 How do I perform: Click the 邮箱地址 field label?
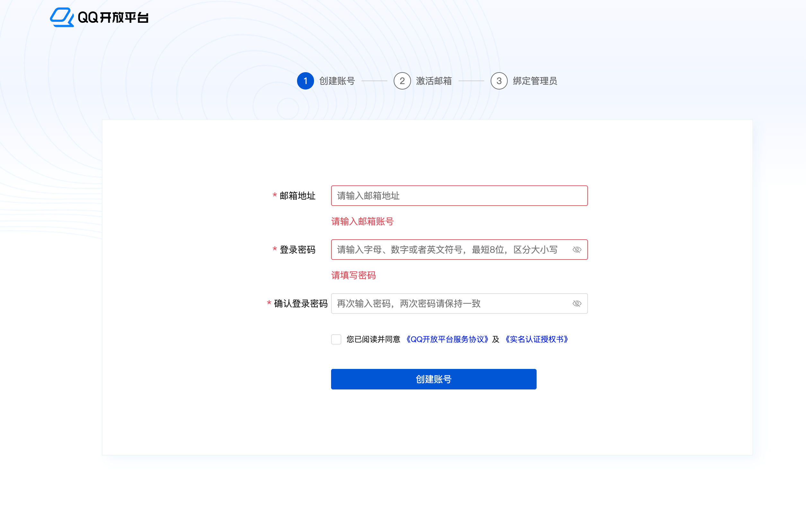pyautogui.click(x=297, y=196)
